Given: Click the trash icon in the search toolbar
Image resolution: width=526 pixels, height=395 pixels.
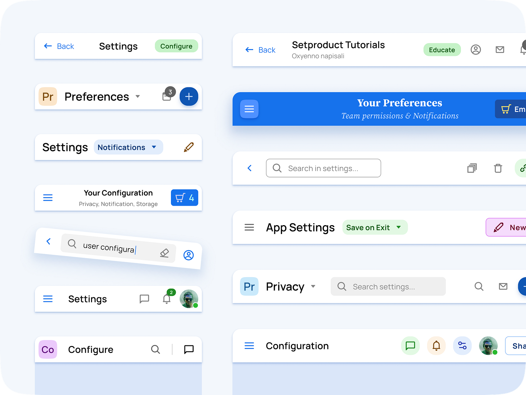Looking at the screenshot, I should [x=498, y=168].
